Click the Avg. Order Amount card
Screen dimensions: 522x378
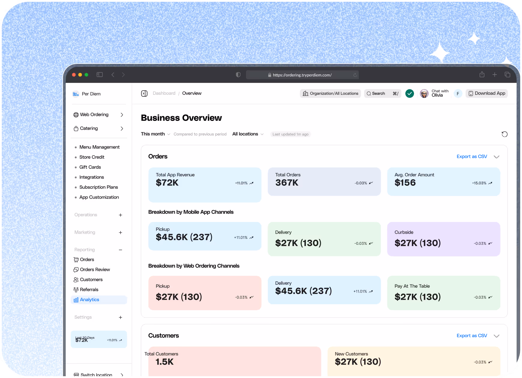pyautogui.click(x=444, y=182)
